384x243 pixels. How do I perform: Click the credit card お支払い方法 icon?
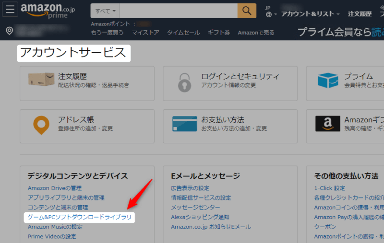[x=185, y=124]
